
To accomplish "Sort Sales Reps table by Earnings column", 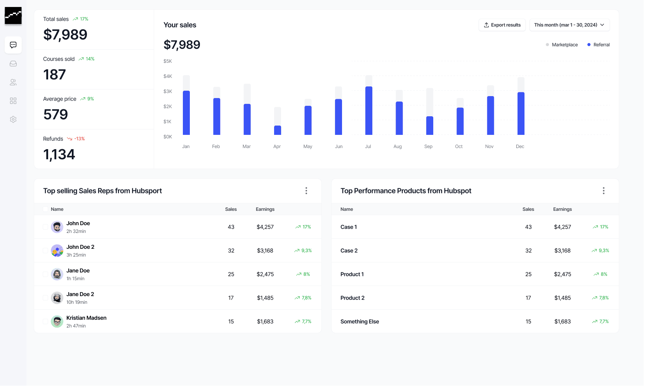I will (x=265, y=209).
